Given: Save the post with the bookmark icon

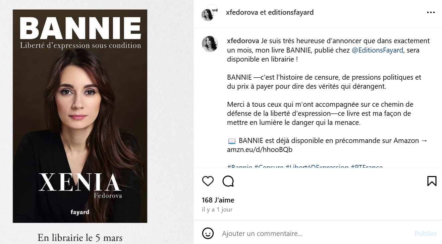Looking at the screenshot, I should click(432, 181).
